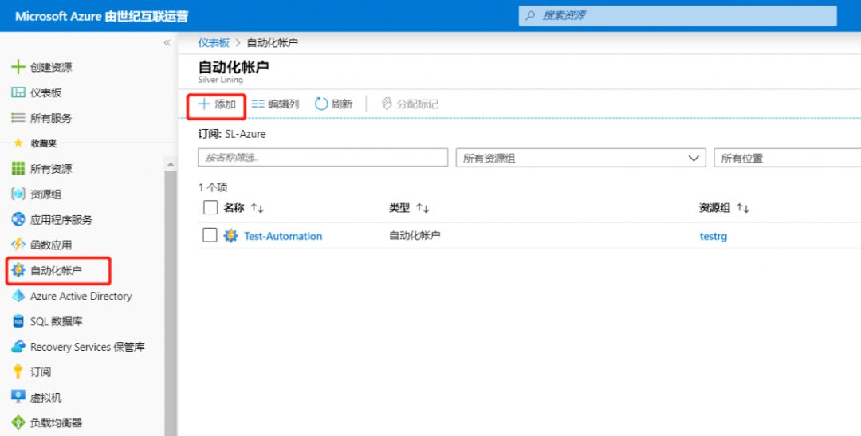
Task: Open the Azure Active Directory icon
Action: pos(18,296)
